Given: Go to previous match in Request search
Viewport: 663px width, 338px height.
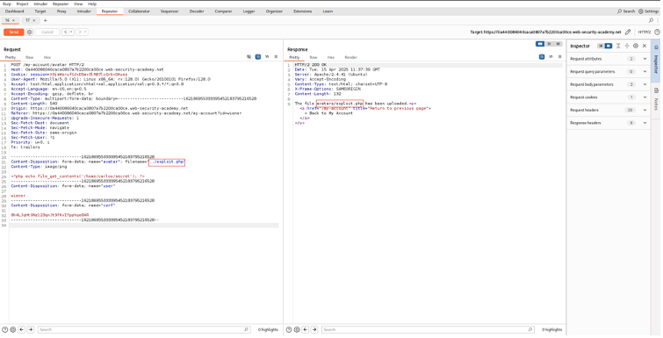Looking at the screenshot, I should (22, 329).
